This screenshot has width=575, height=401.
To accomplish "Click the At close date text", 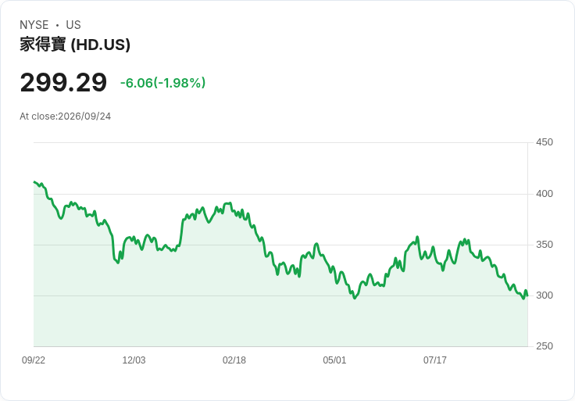I will point(66,116).
